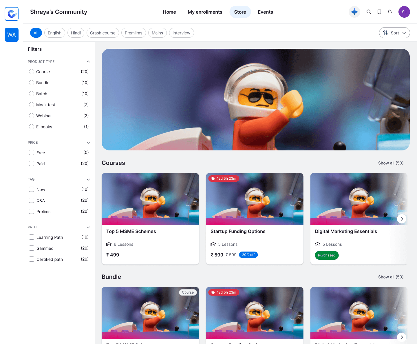The image size is (417, 344).
Task: Check the Paid price checkbox
Action: 32,163
